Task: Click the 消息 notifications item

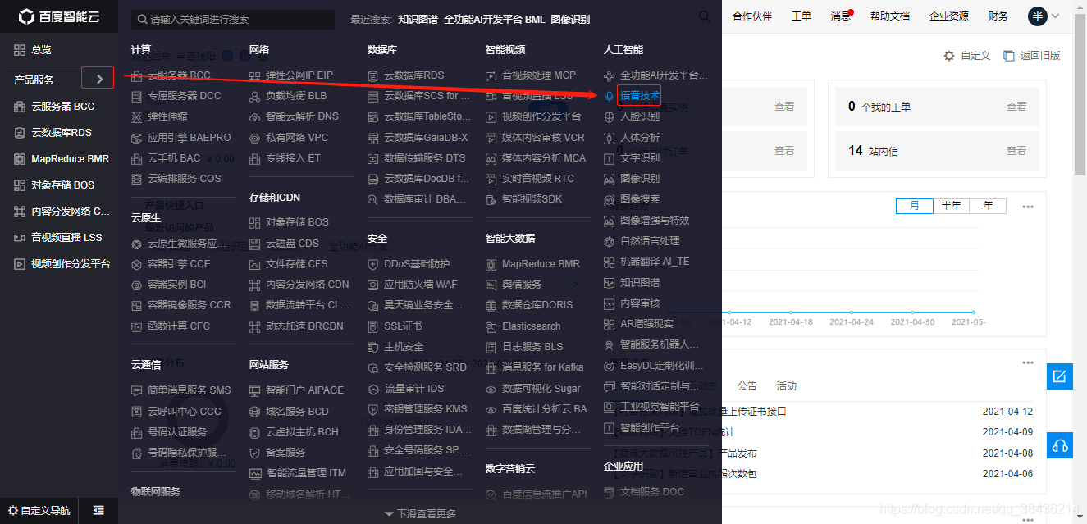Action: (x=841, y=16)
